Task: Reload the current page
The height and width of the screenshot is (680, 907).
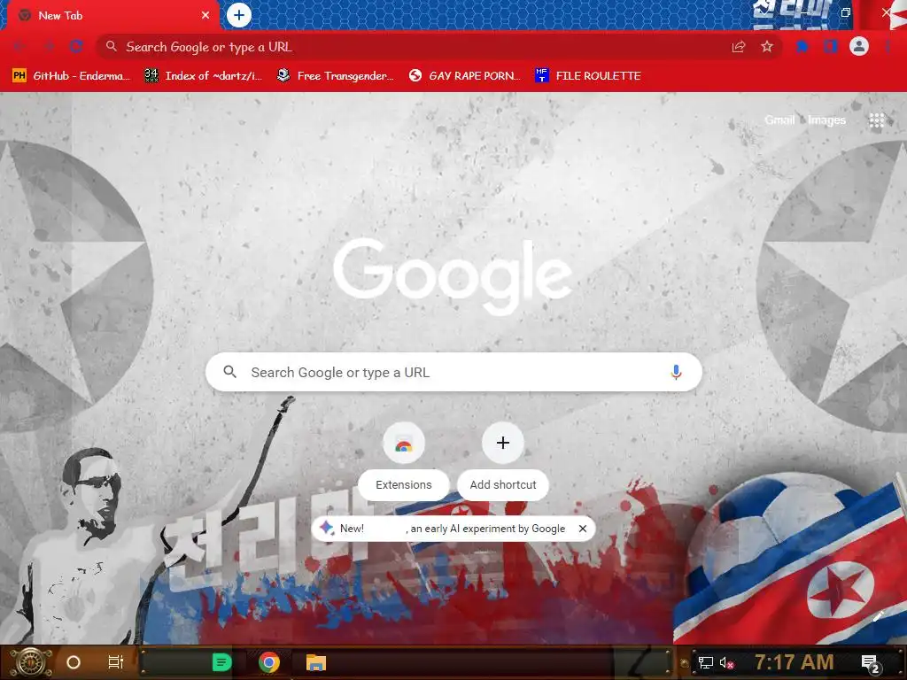Action: (x=76, y=47)
